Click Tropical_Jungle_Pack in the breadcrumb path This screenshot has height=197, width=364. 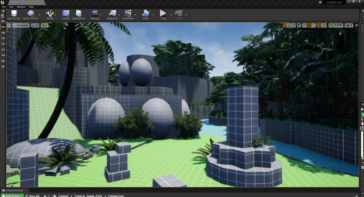click(x=87, y=196)
